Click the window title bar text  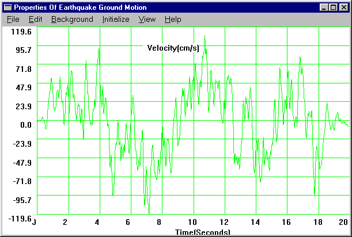[80, 7]
